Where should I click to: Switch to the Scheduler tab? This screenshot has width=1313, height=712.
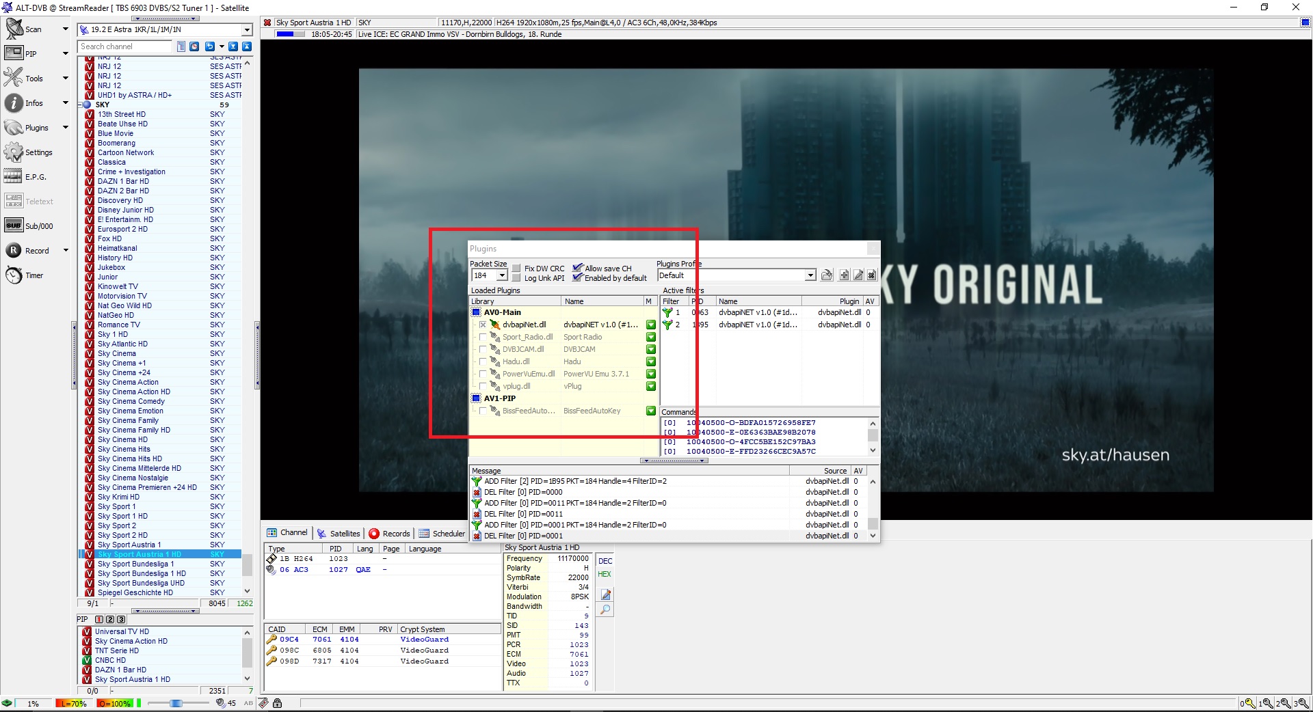tap(442, 533)
